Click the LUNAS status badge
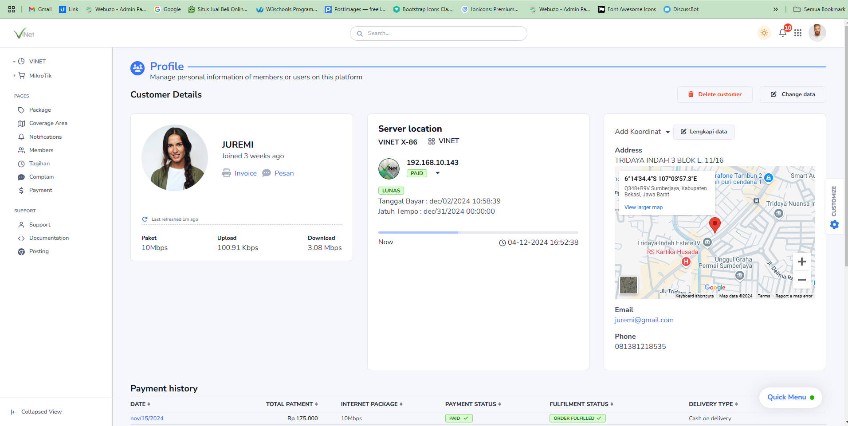 (x=391, y=191)
